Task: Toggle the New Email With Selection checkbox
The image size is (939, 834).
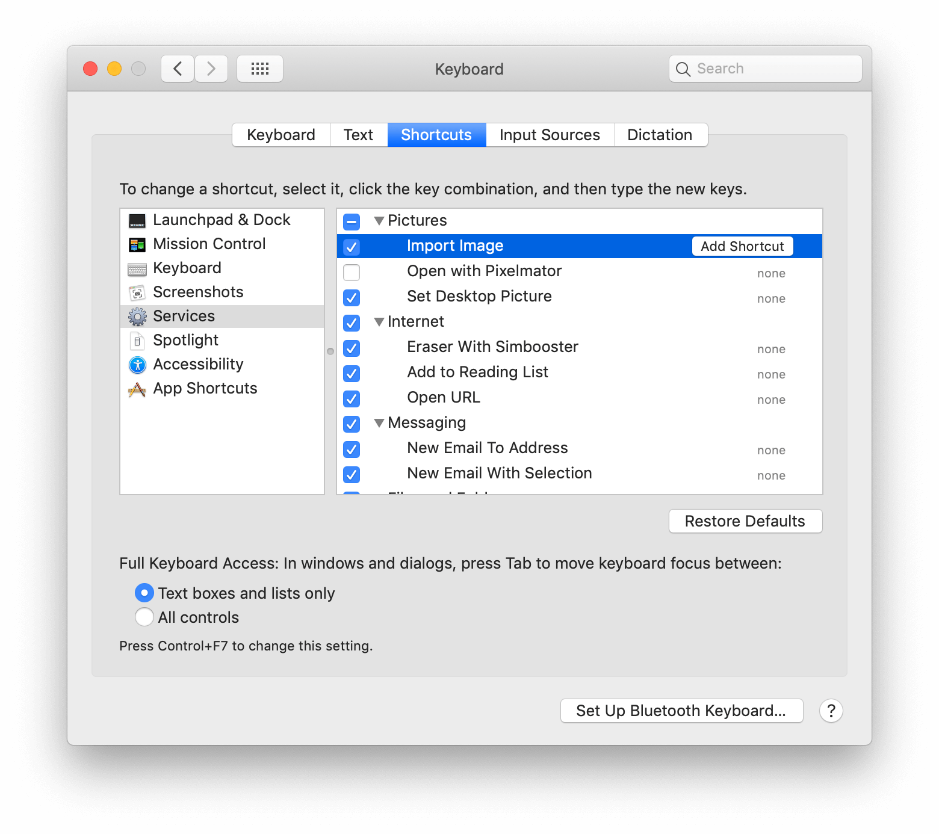Action: (352, 474)
